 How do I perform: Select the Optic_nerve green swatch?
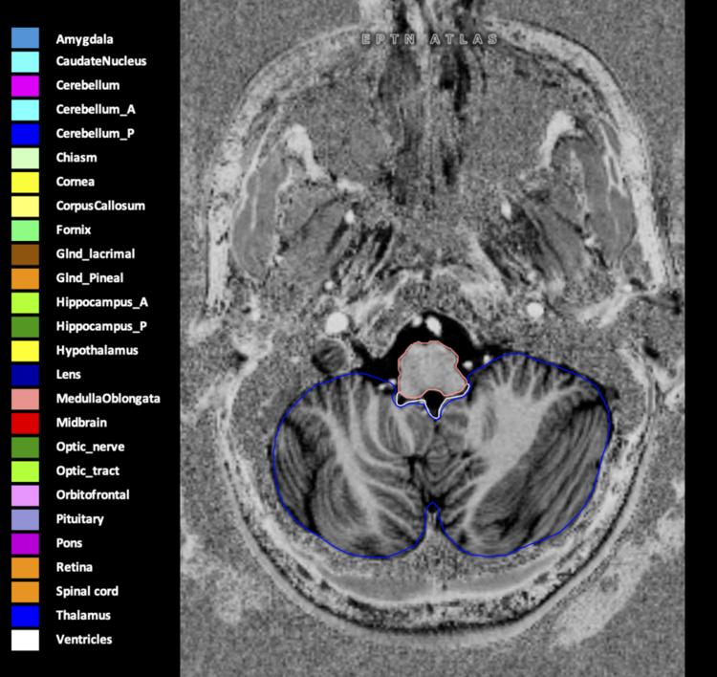tap(25, 448)
